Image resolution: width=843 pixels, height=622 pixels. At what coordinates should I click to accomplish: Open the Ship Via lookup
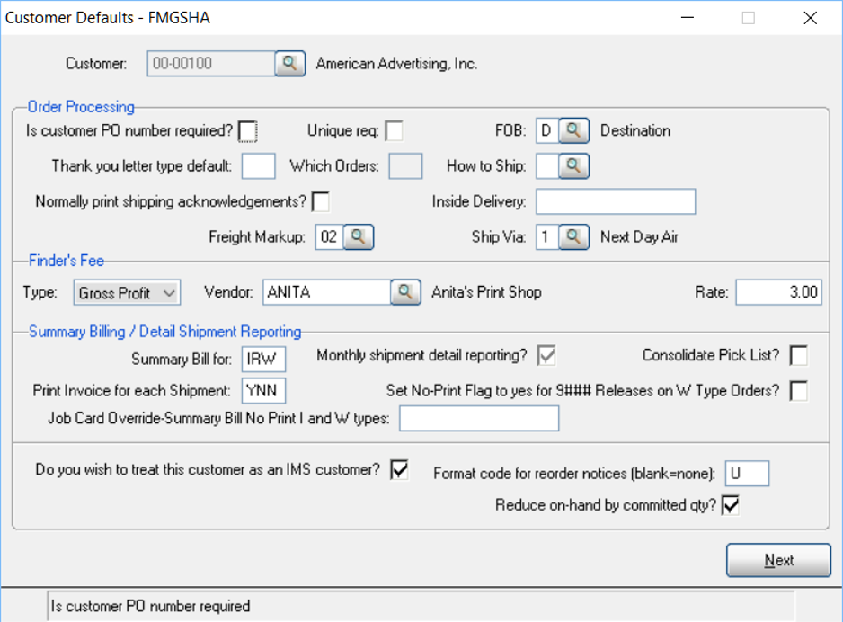coord(573,237)
